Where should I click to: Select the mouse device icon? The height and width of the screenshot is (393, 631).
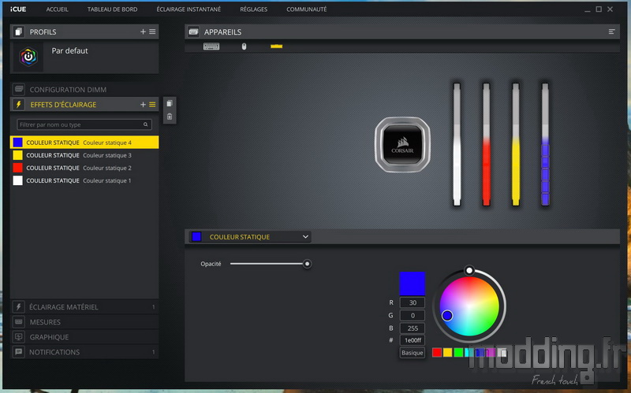[x=244, y=46]
